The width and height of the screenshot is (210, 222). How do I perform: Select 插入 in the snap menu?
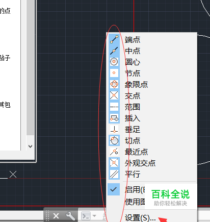click(133, 118)
